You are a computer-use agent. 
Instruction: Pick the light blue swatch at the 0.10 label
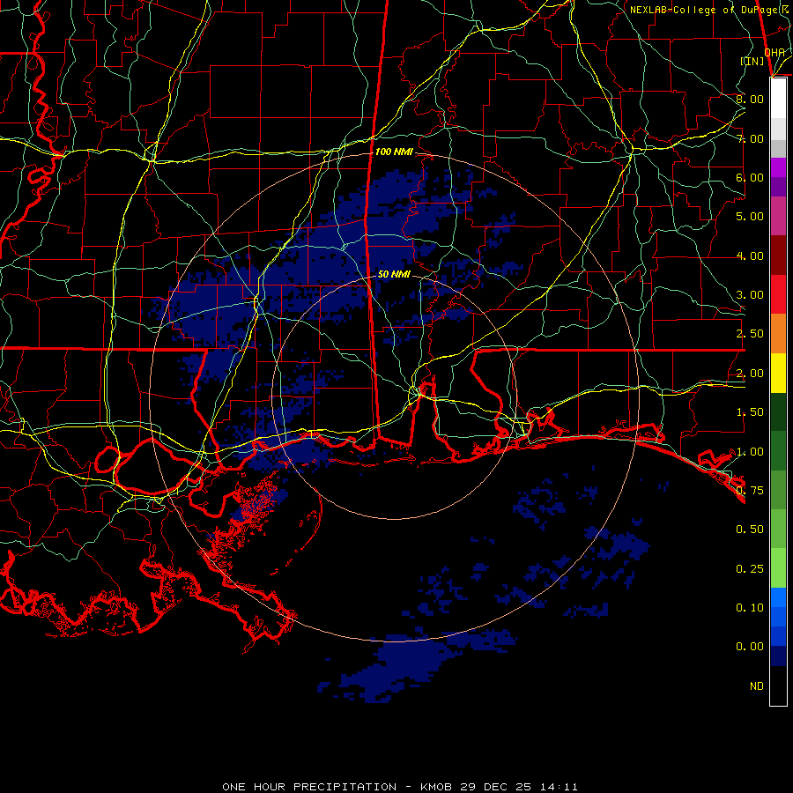click(x=778, y=597)
